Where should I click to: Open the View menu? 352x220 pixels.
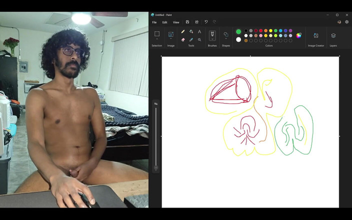point(176,22)
